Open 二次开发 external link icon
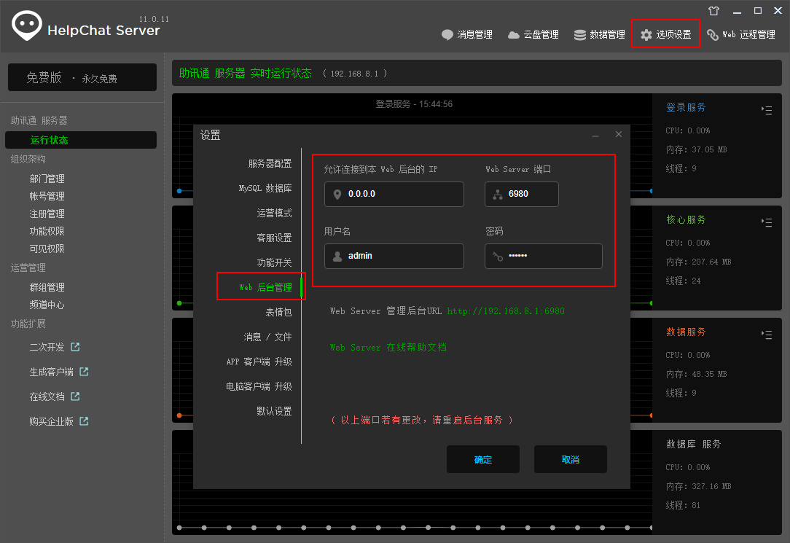 tap(75, 346)
